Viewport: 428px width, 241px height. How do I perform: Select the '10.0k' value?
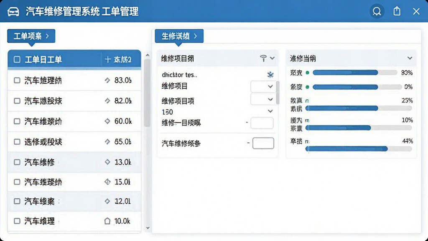tap(122, 221)
